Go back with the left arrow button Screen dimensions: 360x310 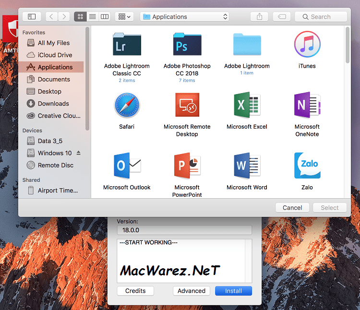tap(52, 16)
